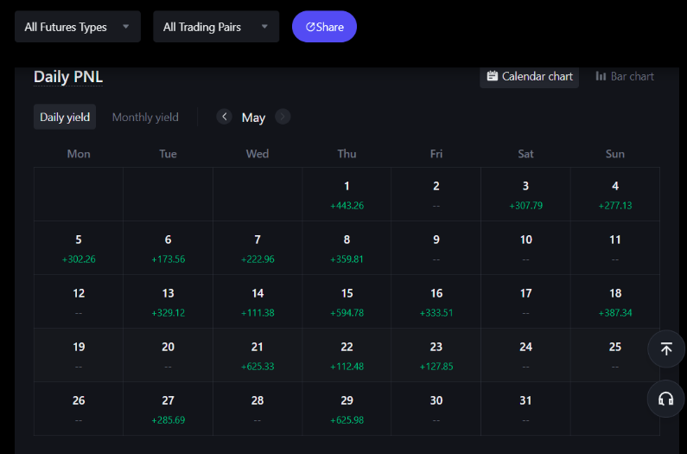Open All Trading Pairs dropdown
Screen dimensions: 687x454
[216, 27]
